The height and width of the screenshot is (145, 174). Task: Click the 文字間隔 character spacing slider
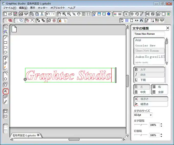[x=141, y=125]
